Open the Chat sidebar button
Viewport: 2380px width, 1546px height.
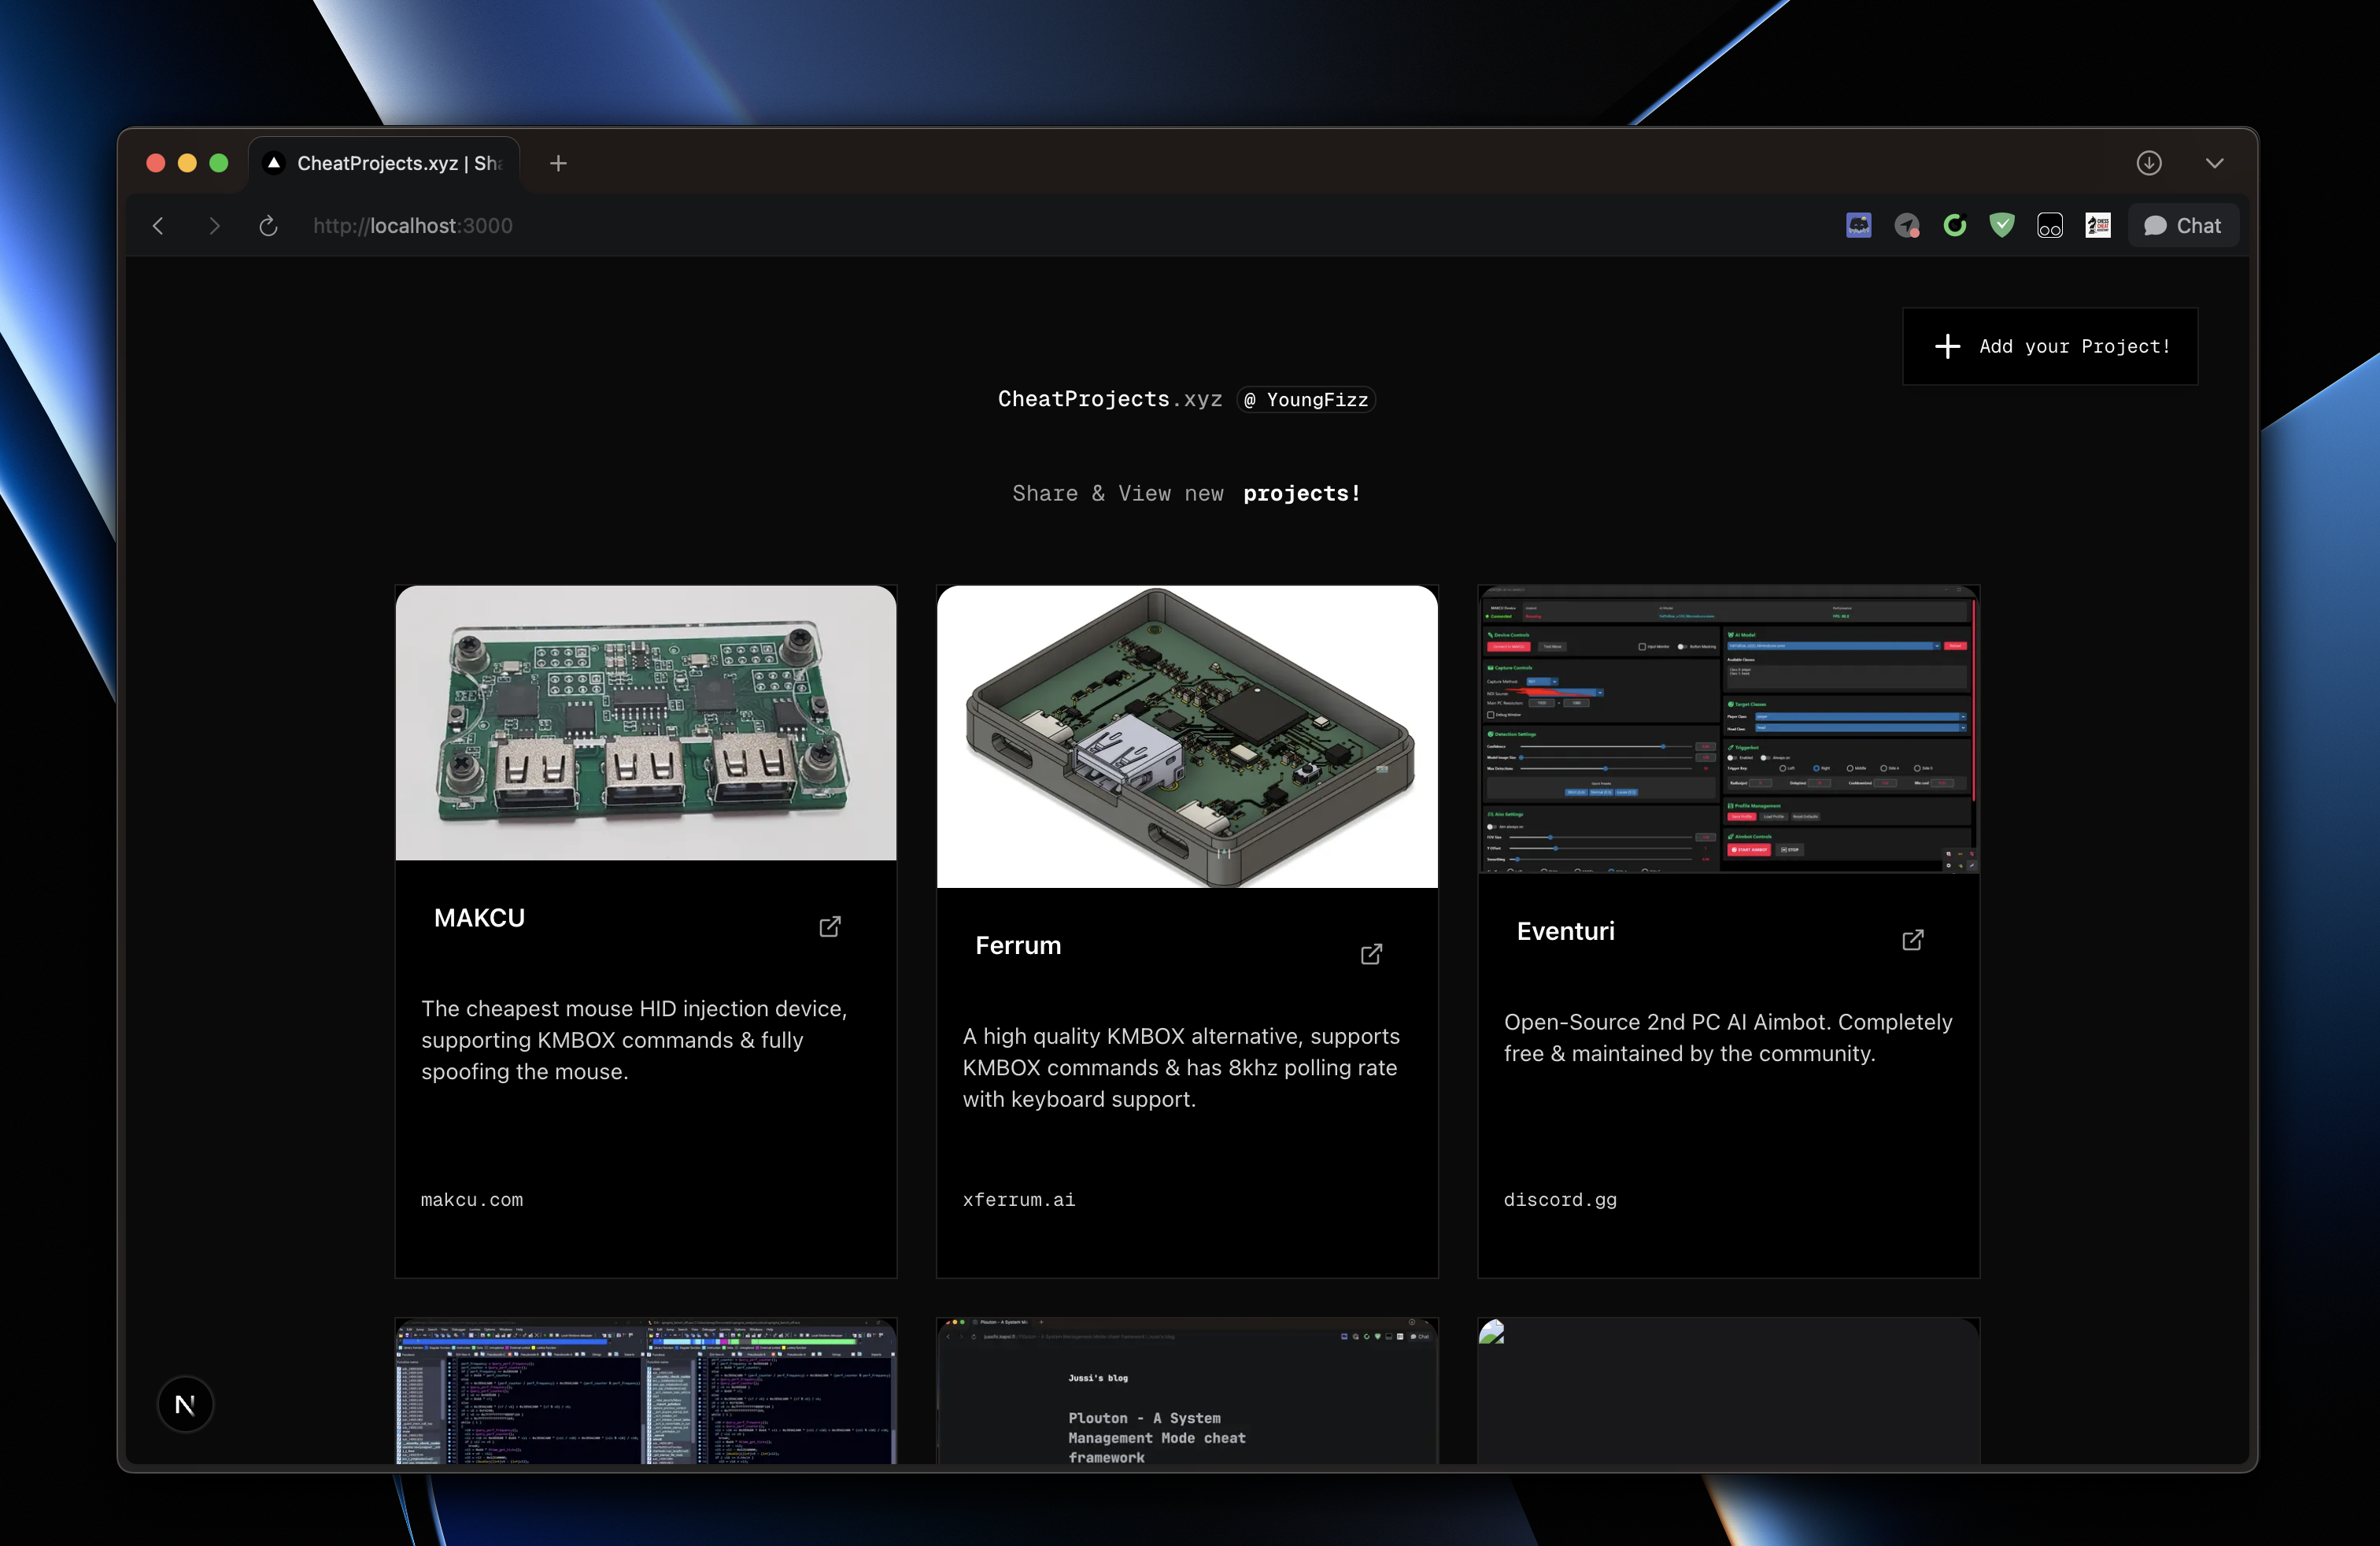point(2183,225)
